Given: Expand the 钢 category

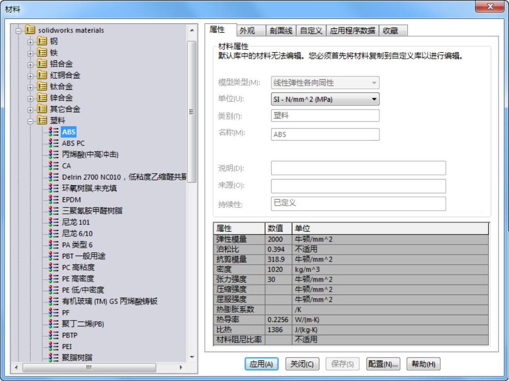Looking at the screenshot, I should point(30,42).
